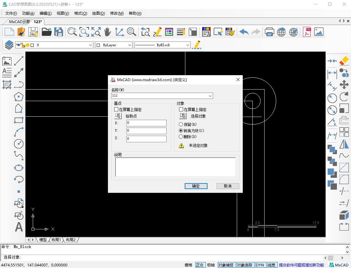Click the Undo arrow icon
Image resolution: width=351 pixels, height=268 pixels.
[244, 32]
